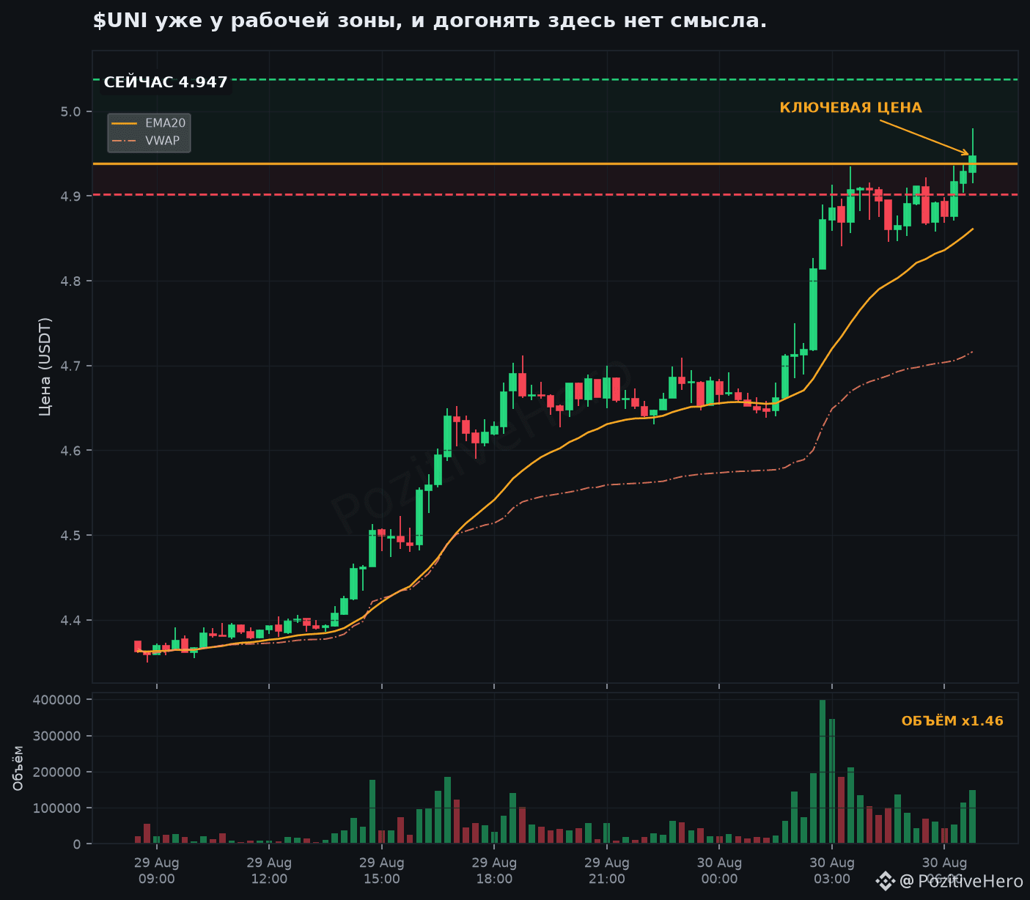The width and height of the screenshot is (1030, 900).
Task: Click the 29 Aug 12:00 time label
Action: [269, 871]
